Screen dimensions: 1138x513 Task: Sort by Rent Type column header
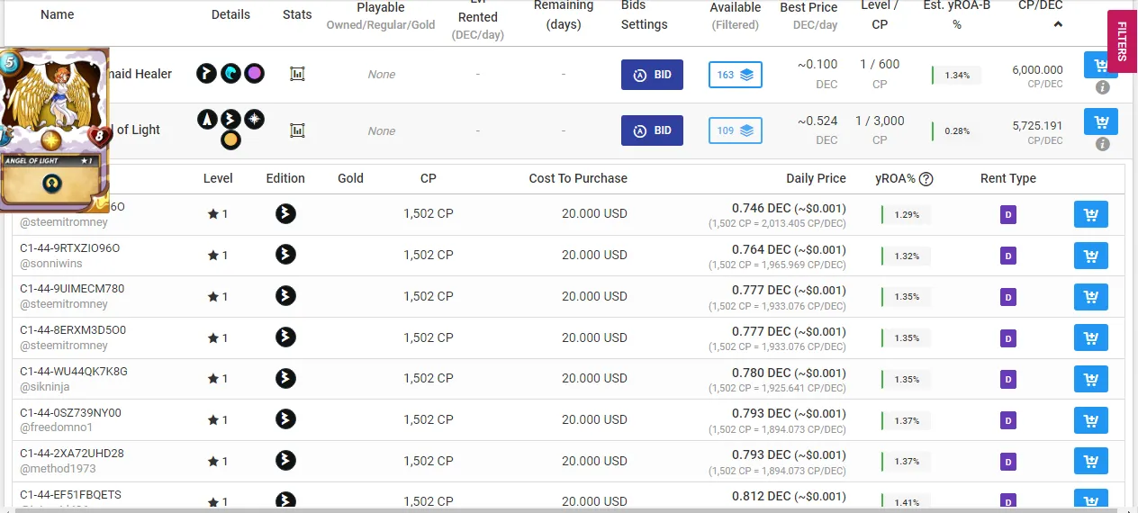point(1008,178)
